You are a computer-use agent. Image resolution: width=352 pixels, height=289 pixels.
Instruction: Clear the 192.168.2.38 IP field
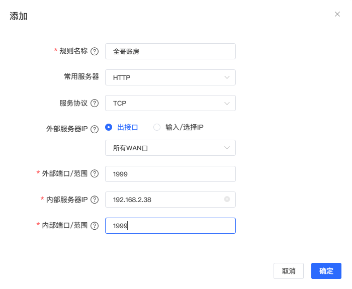pyautogui.click(x=227, y=200)
